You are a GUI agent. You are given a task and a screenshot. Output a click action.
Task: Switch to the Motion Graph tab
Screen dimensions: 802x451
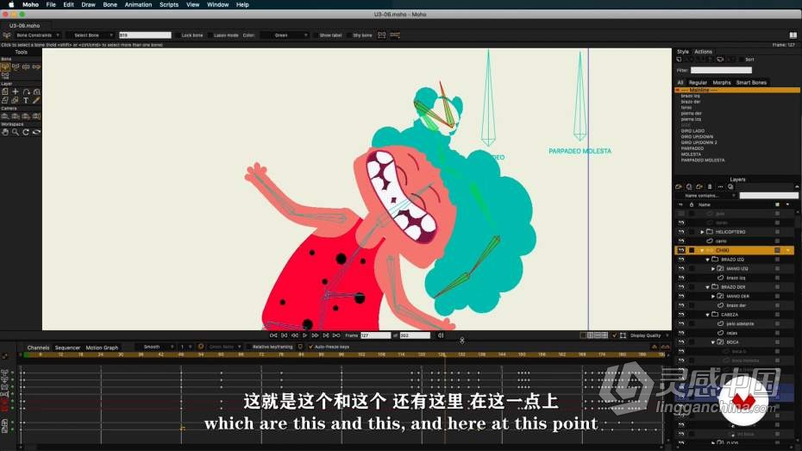click(x=102, y=348)
